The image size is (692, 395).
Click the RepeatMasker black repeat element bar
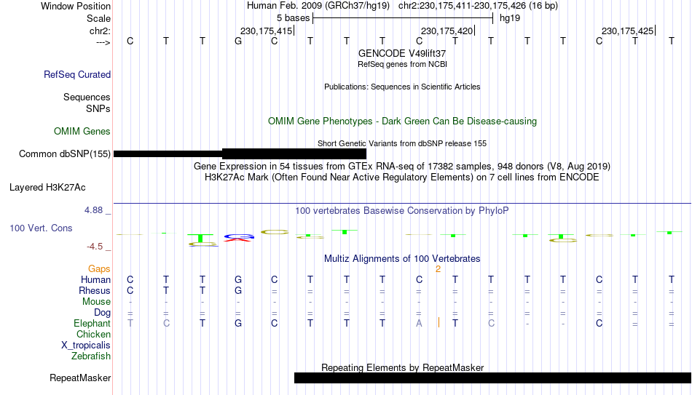pos(492,378)
